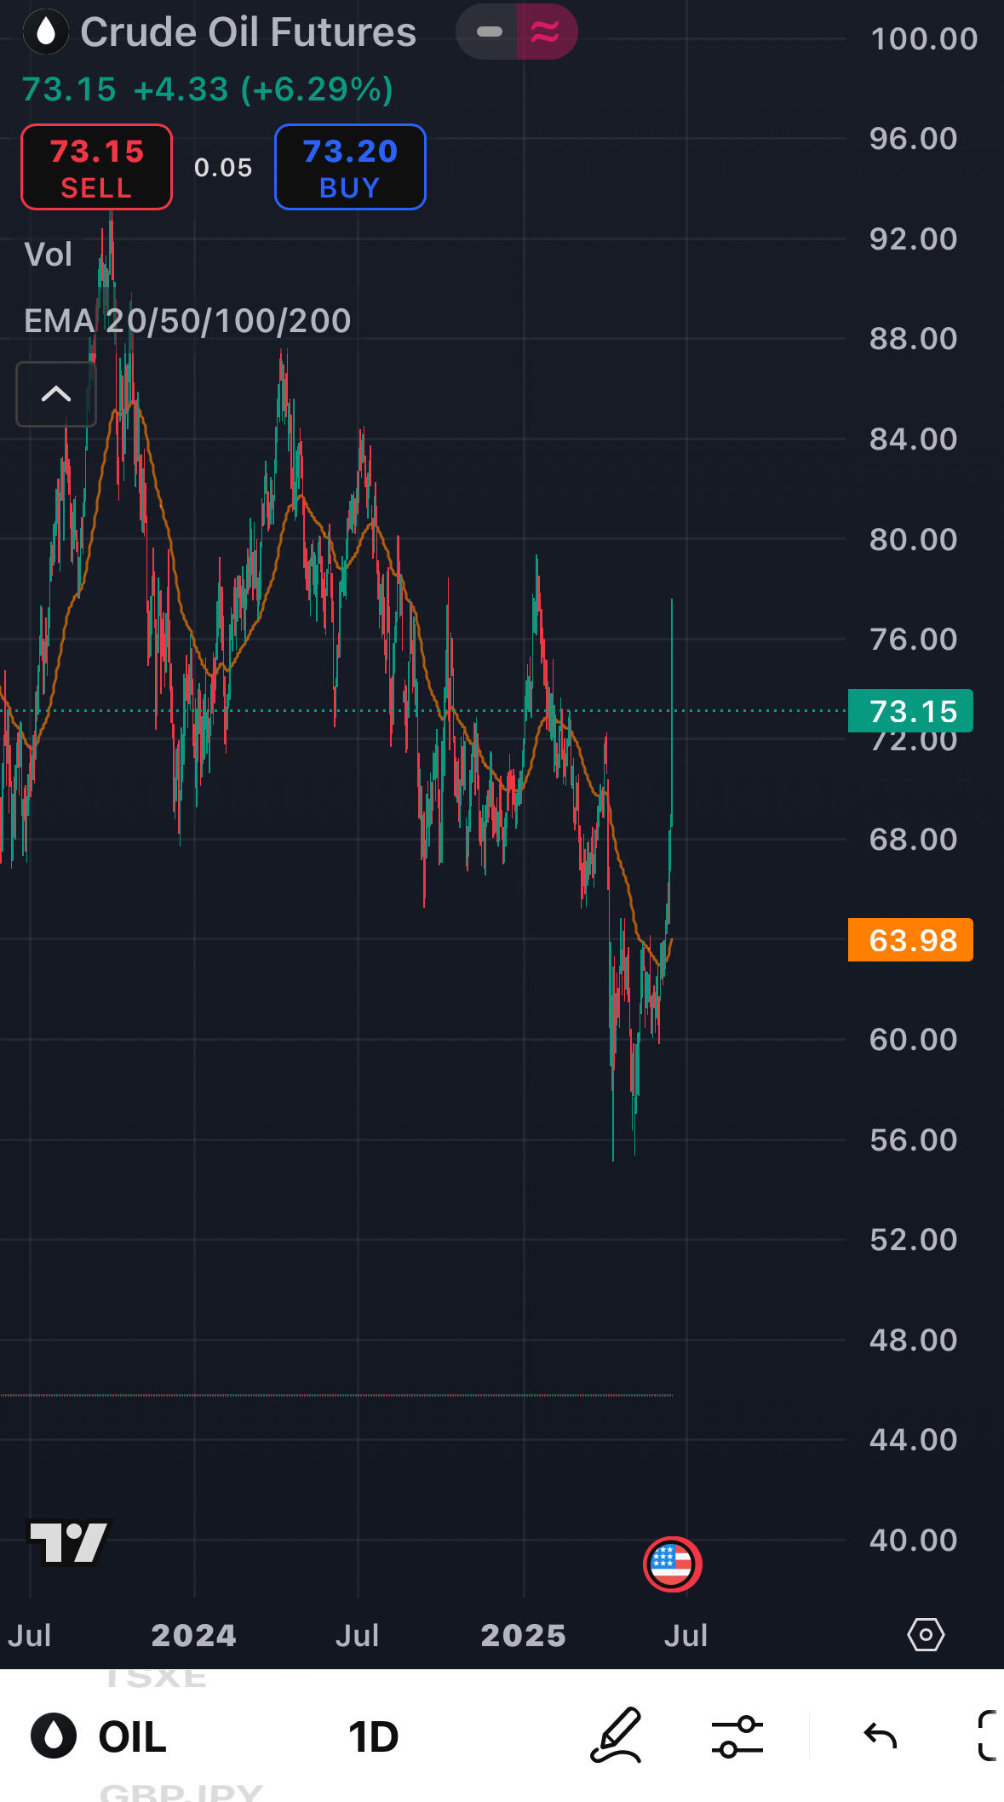Viewport: 1004px width, 1802px height.
Task: Collapse the indicator legend with the chevron
Action: [56, 393]
